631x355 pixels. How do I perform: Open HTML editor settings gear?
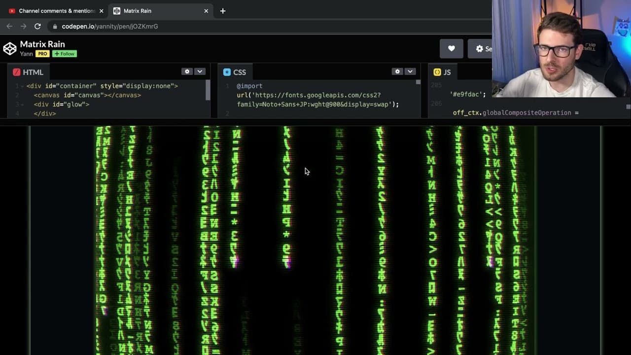(187, 71)
